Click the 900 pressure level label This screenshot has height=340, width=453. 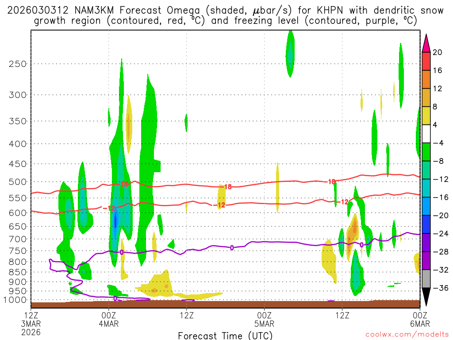pos(18,282)
